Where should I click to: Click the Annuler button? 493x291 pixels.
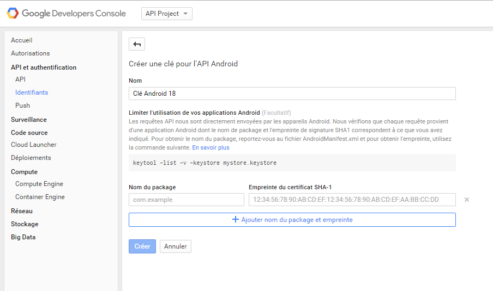176,246
